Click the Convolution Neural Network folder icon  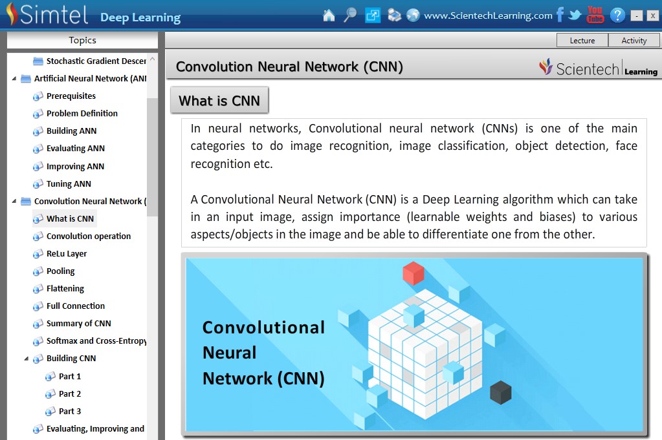pyautogui.click(x=26, y=202)
